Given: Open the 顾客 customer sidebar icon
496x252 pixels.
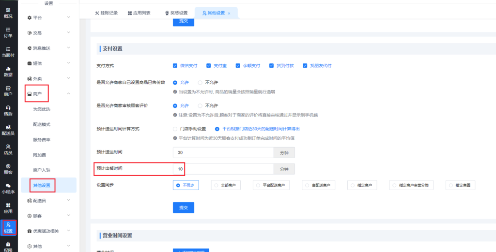Looking at the screenshot, I should click(x=8, y=168).
